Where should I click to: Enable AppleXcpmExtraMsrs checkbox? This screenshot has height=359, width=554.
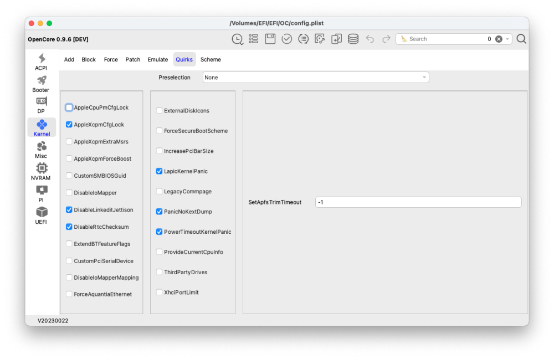pyautogui.click(x=69, y=141)
